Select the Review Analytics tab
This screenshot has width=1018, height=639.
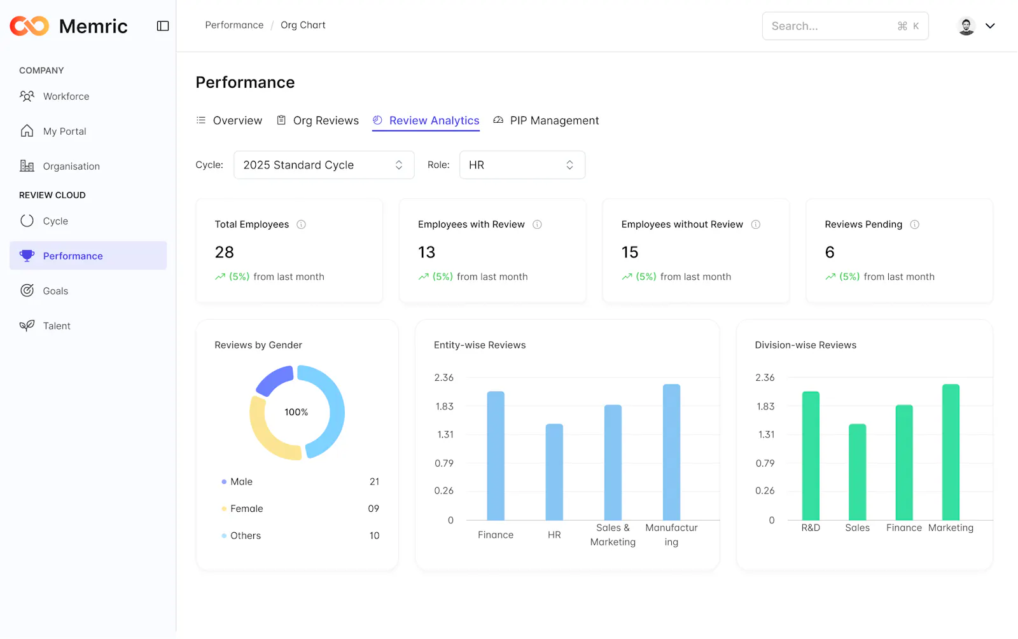click(426, 120)
